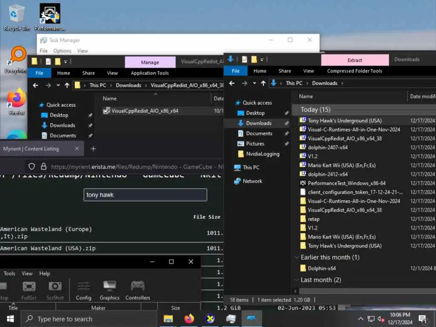Open a new Firefox tab with plus
This screenshot has width=436, height=327.
(93, 149)
